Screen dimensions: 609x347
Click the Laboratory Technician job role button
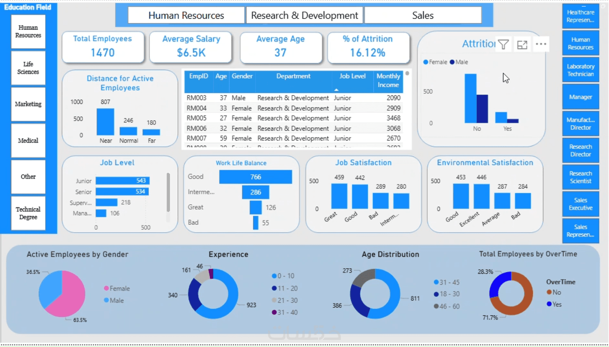tap(581, 70)
